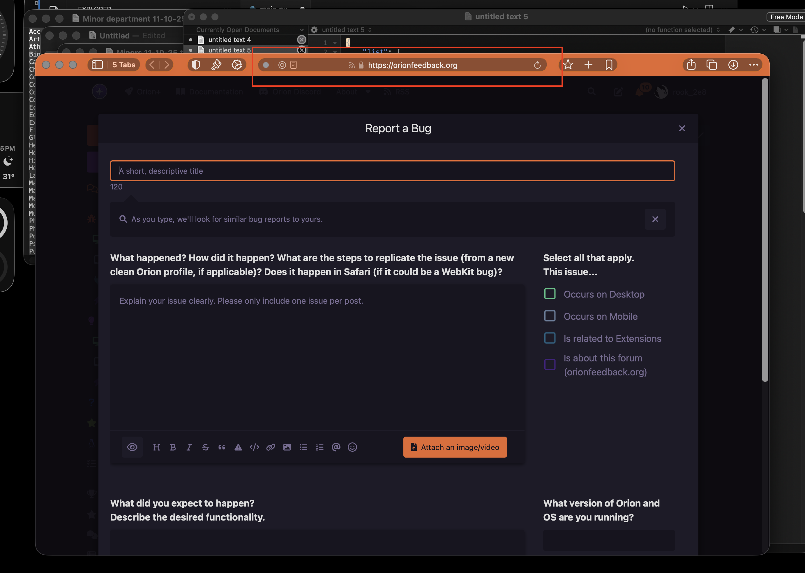Dismiss the similar bug reports search box

point(655,219)
